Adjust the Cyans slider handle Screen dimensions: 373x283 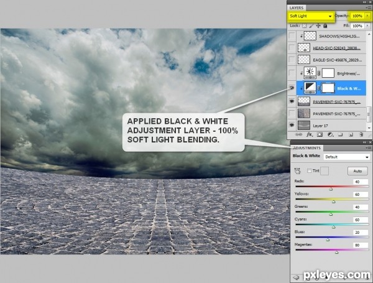(334, 227)
